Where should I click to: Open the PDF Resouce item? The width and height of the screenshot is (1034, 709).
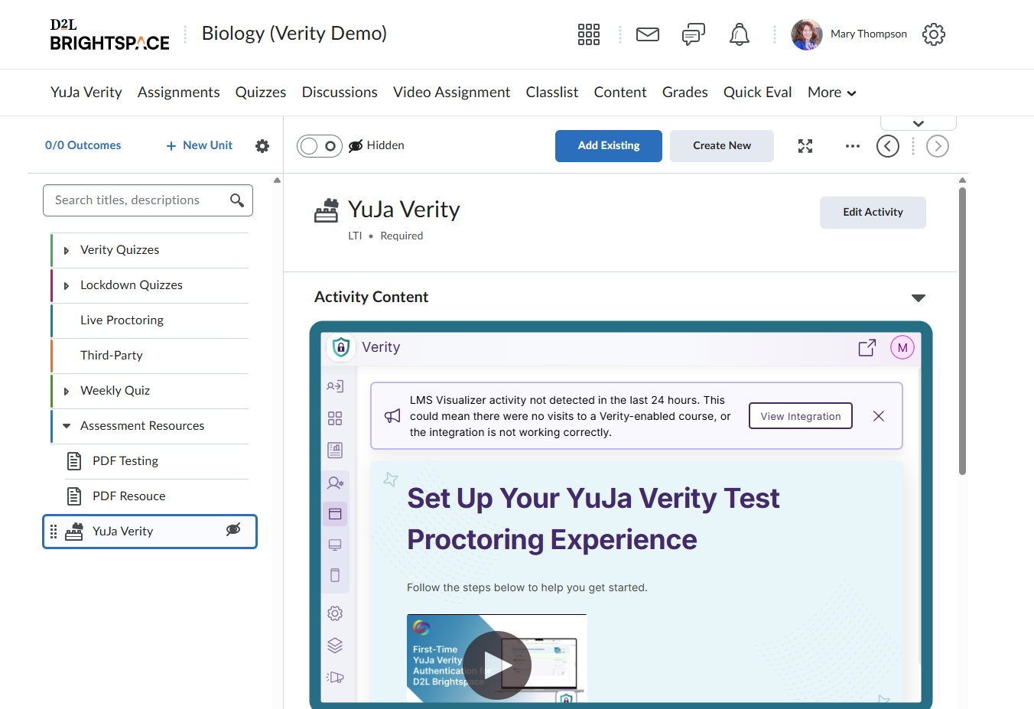156,496
